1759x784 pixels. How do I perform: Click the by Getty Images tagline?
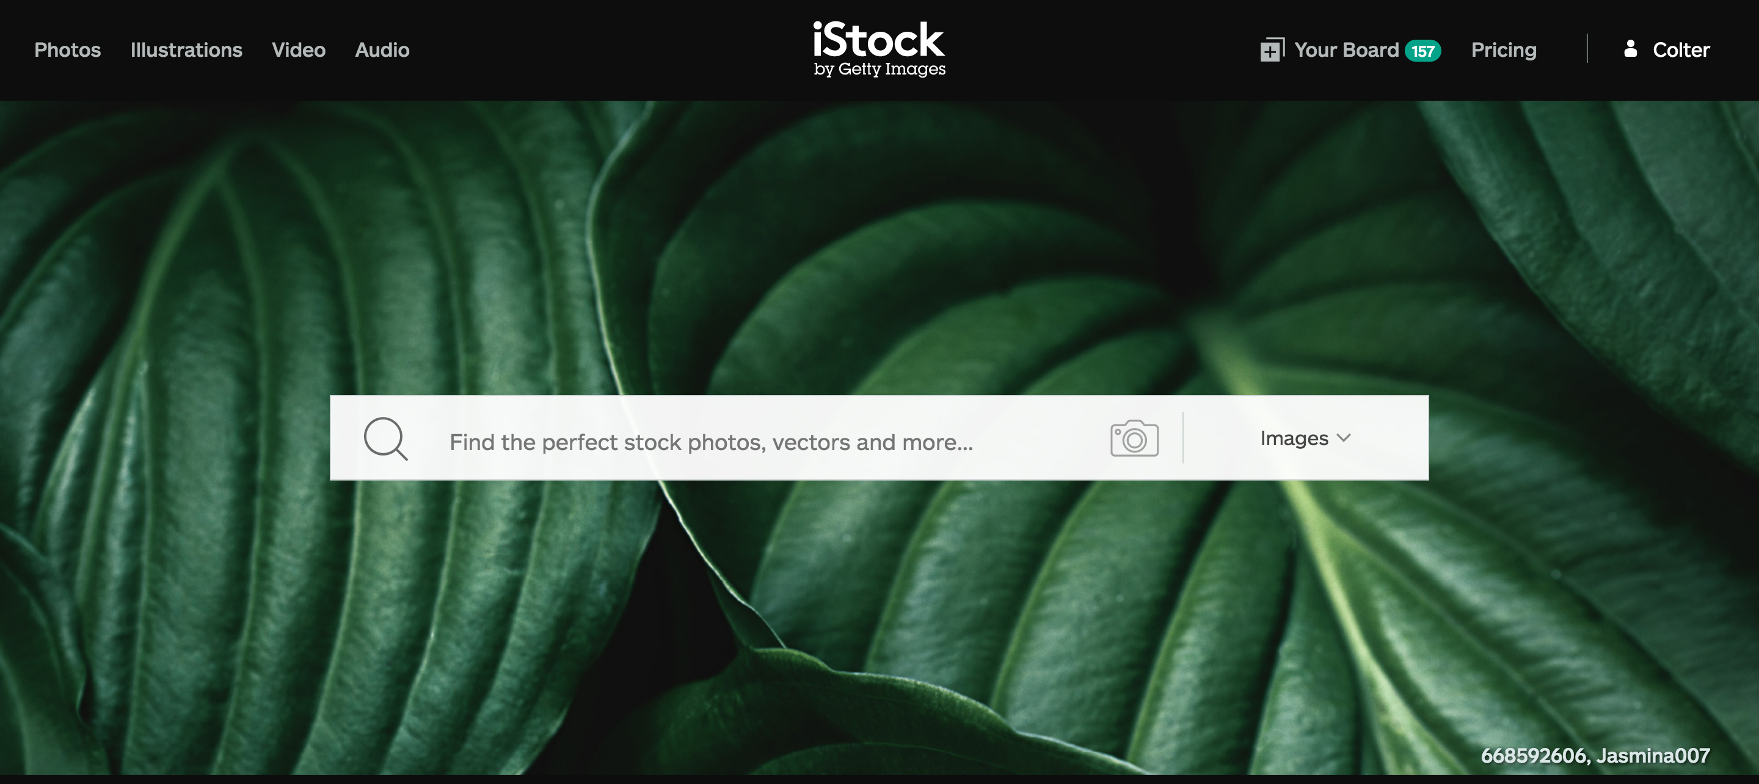click(879, 69)
